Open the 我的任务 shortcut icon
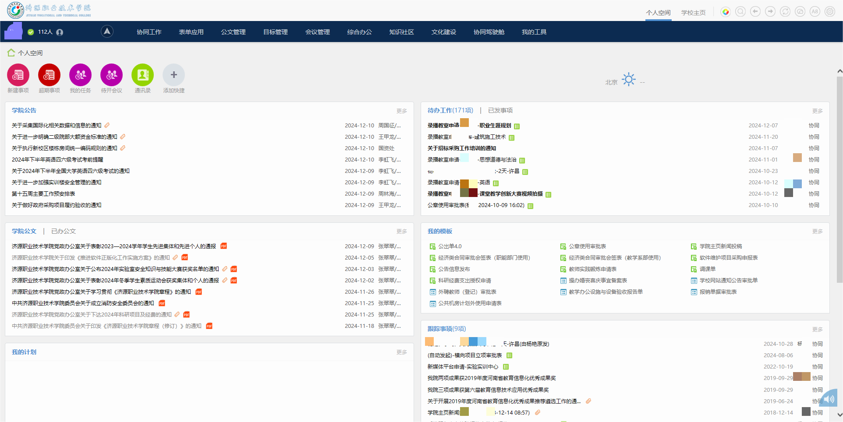This screenshot has width=843, height=422. pos(80,75)
